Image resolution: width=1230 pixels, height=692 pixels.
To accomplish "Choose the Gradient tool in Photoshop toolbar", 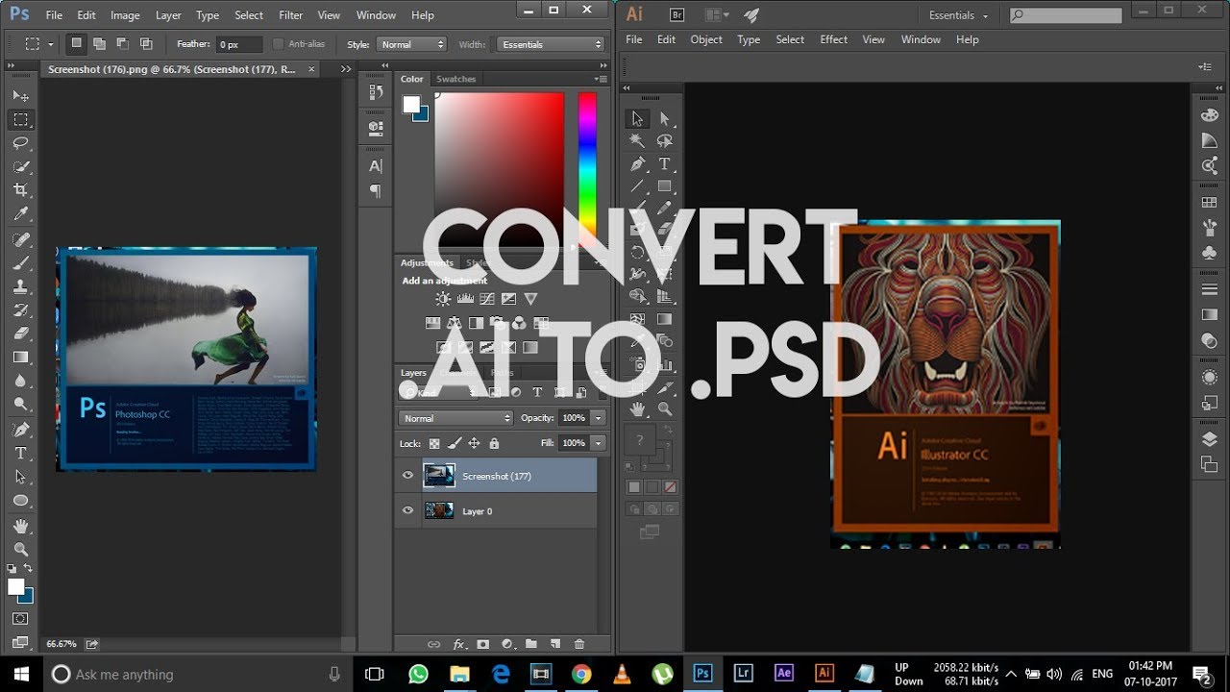I will 20,357.
